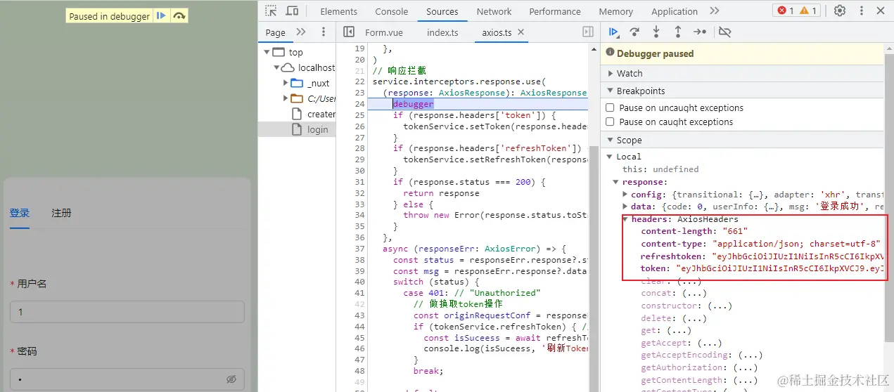Step out of current function

(678, 32)
